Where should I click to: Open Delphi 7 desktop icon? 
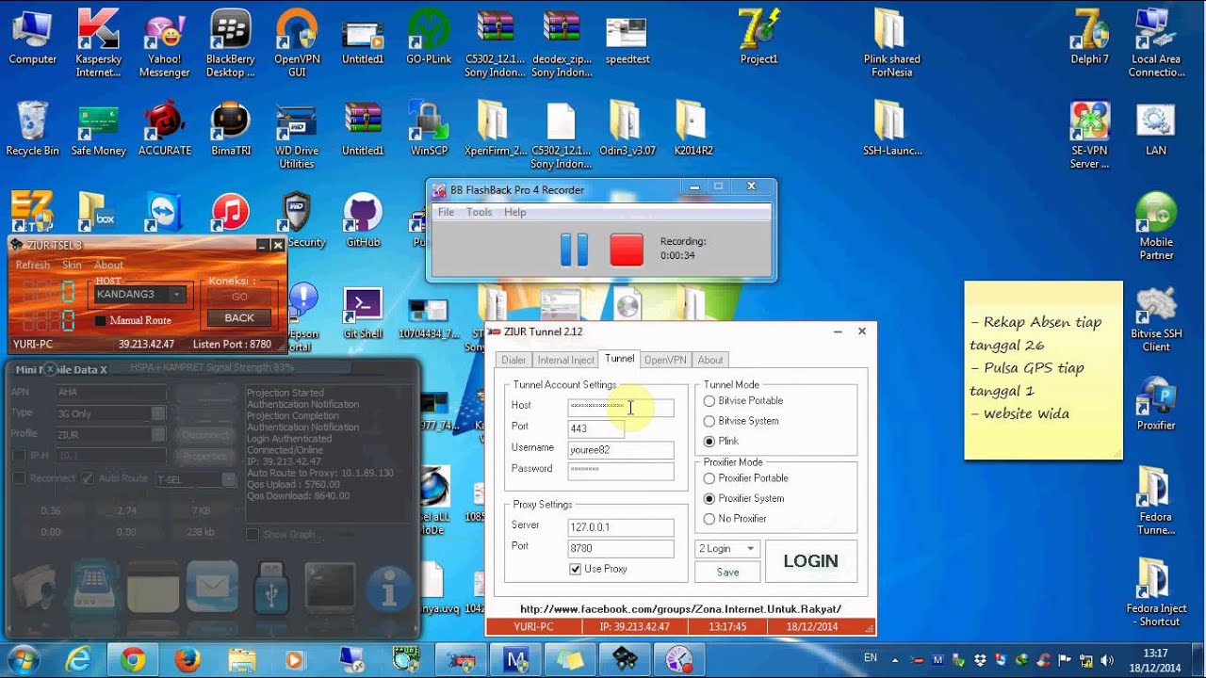(1090, 38)
